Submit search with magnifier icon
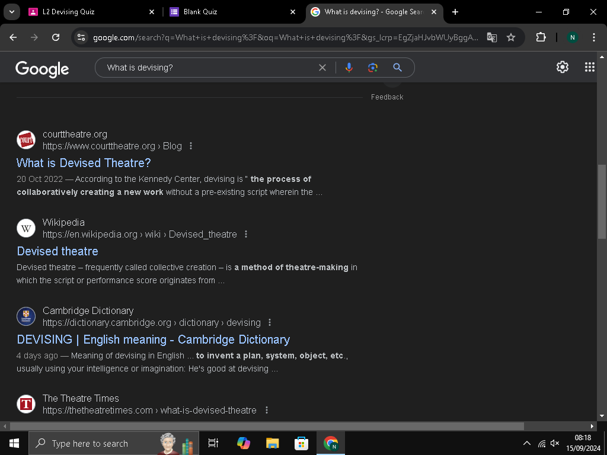The image size is (607, 455). 397,68
